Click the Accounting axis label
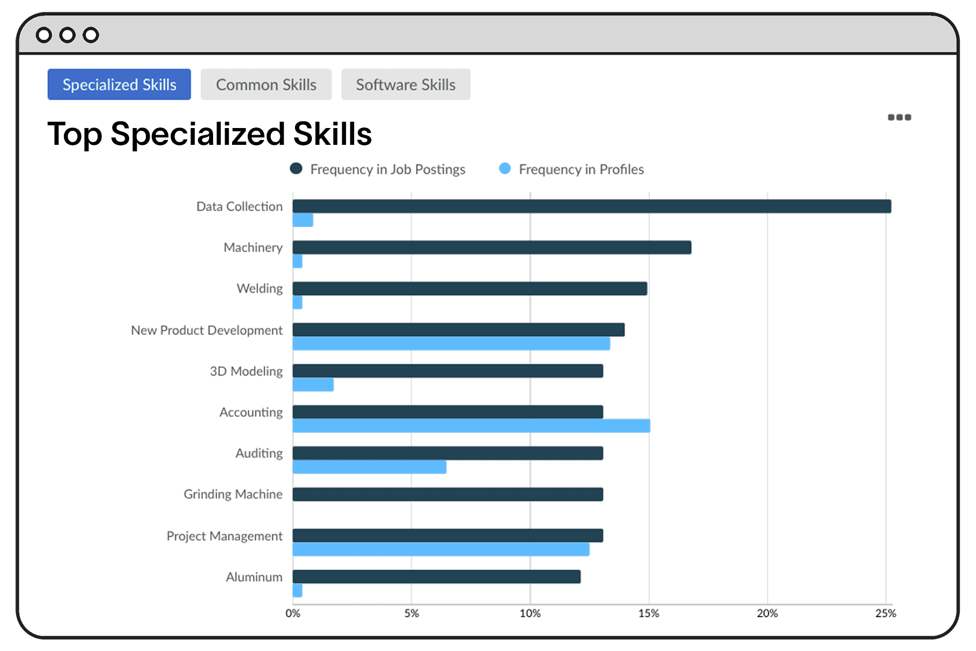This screenshot has width=976, height=651. [x=251, y=413]
